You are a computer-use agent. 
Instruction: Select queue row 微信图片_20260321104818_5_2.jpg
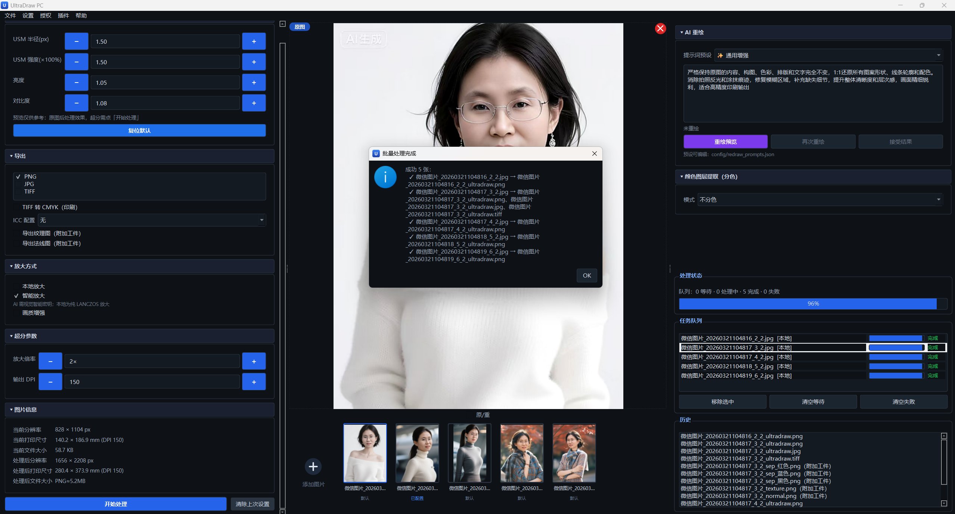(x=812, y=366)
